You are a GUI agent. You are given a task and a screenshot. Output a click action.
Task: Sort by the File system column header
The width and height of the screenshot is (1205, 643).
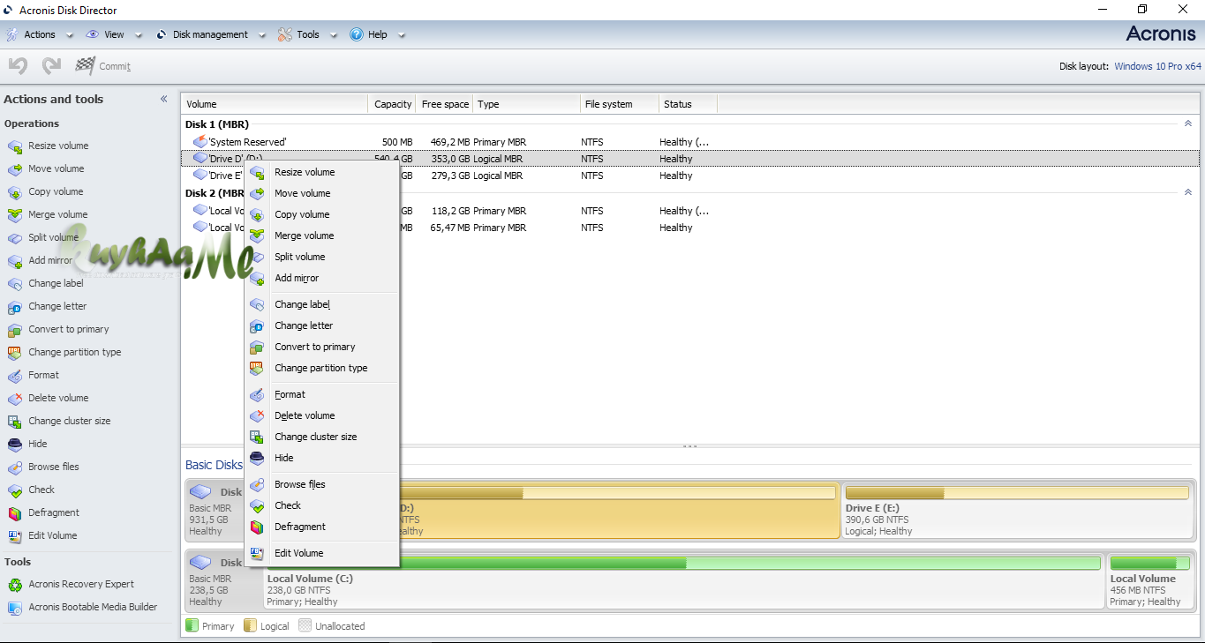click(x=620, y=104)
